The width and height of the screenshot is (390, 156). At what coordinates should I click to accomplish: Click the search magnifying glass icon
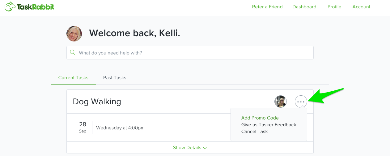click(73, 53)
